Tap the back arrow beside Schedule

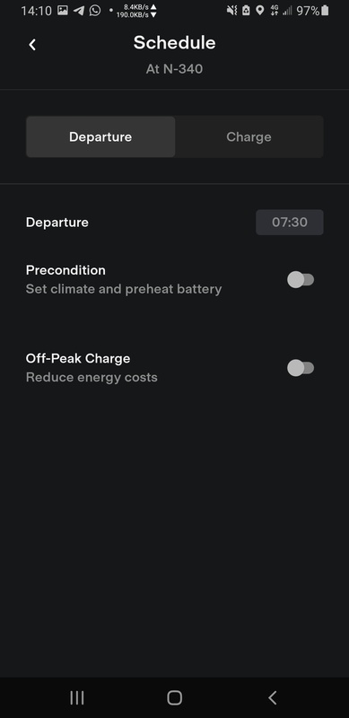coord(32,44)
